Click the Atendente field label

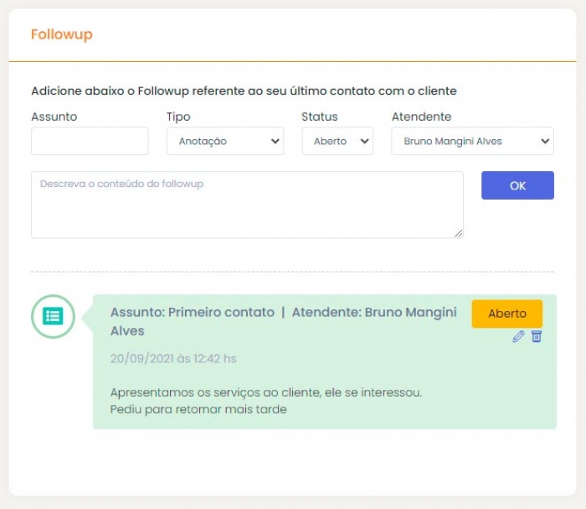(x=421, y=117)
